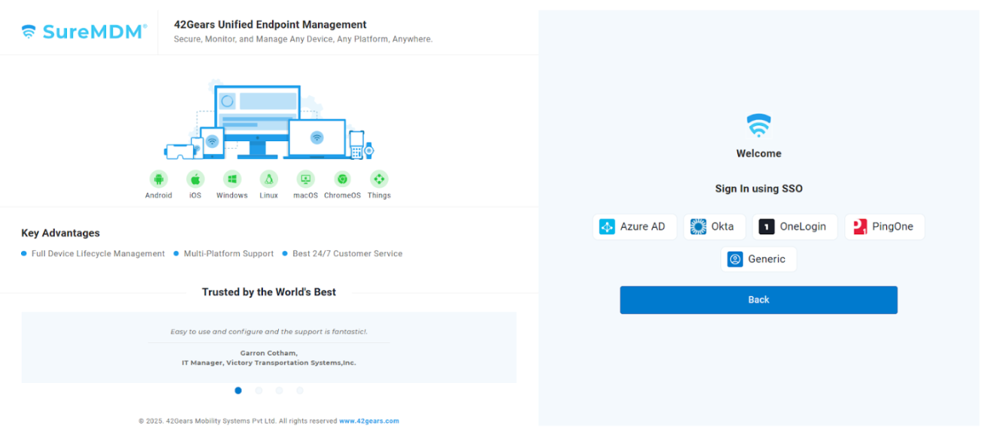
Task: Jump to the fourth testimonial carousel dot
Action: tap(300, 390)
